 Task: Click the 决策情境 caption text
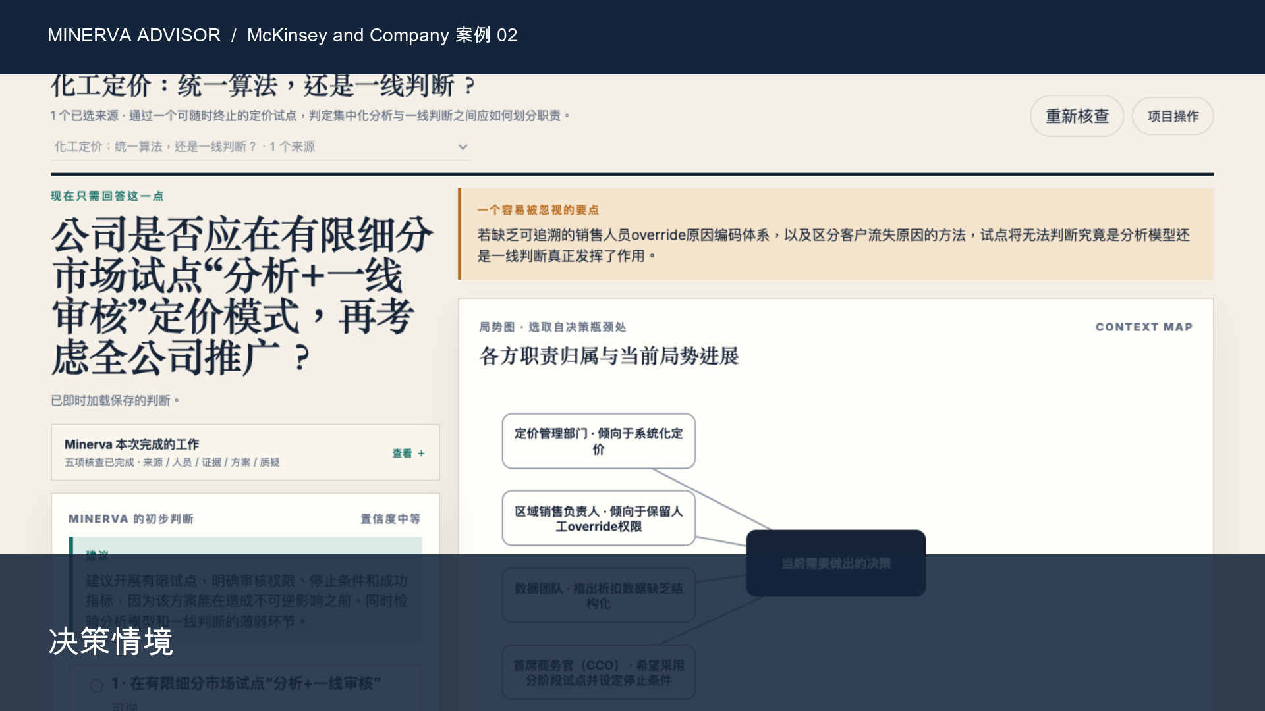[x=111, y=641]
